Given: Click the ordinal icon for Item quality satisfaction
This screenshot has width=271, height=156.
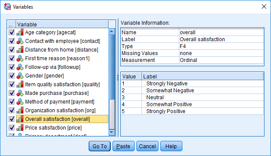Looking at the screenshot, I should 20,84.
